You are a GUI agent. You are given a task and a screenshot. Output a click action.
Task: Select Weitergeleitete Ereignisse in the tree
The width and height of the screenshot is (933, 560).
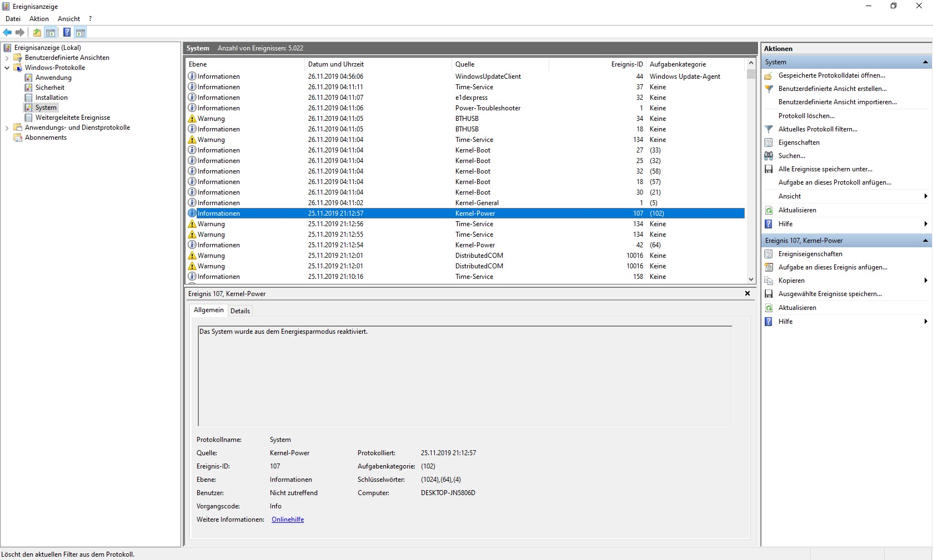(x=73, y=118)
